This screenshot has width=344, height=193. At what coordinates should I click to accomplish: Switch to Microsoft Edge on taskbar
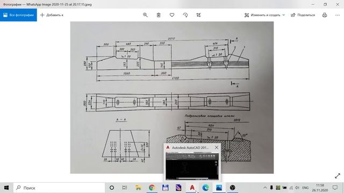coord(205,188)
